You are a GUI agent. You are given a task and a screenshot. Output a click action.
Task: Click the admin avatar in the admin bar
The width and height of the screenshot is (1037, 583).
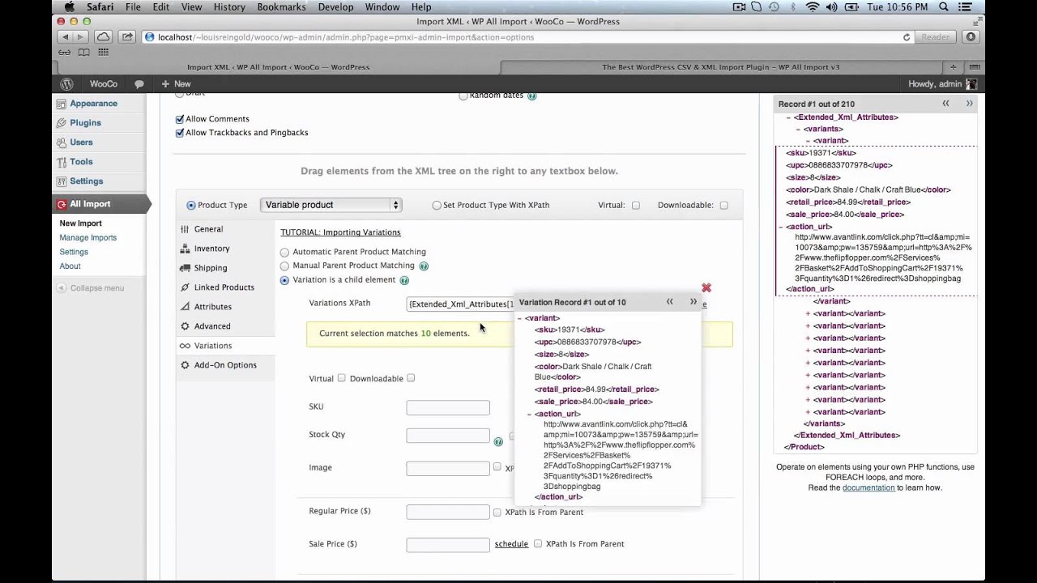971,84
